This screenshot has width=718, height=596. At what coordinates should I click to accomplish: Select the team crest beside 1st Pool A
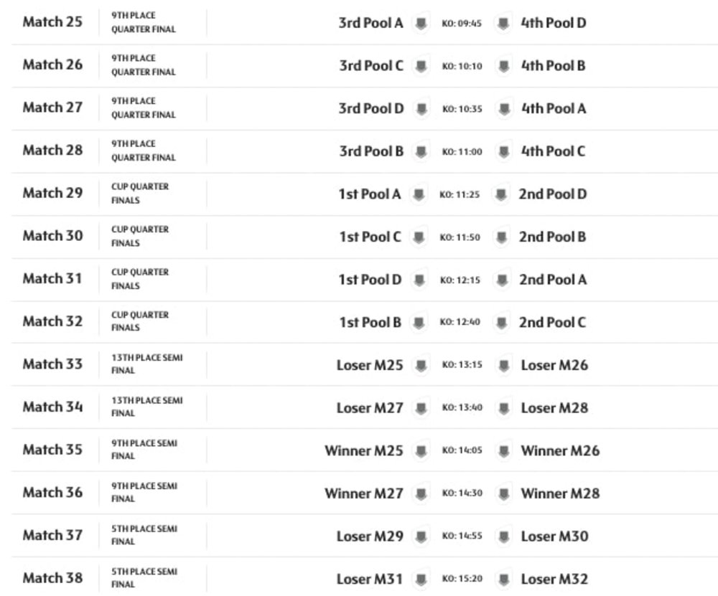[418, 194]
